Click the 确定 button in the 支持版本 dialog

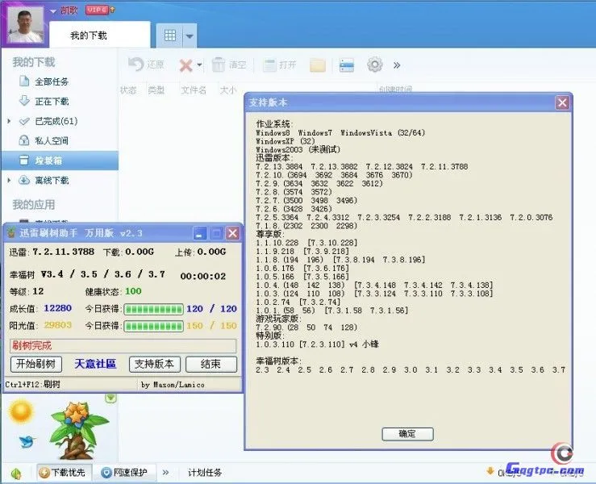click(407, 434)
